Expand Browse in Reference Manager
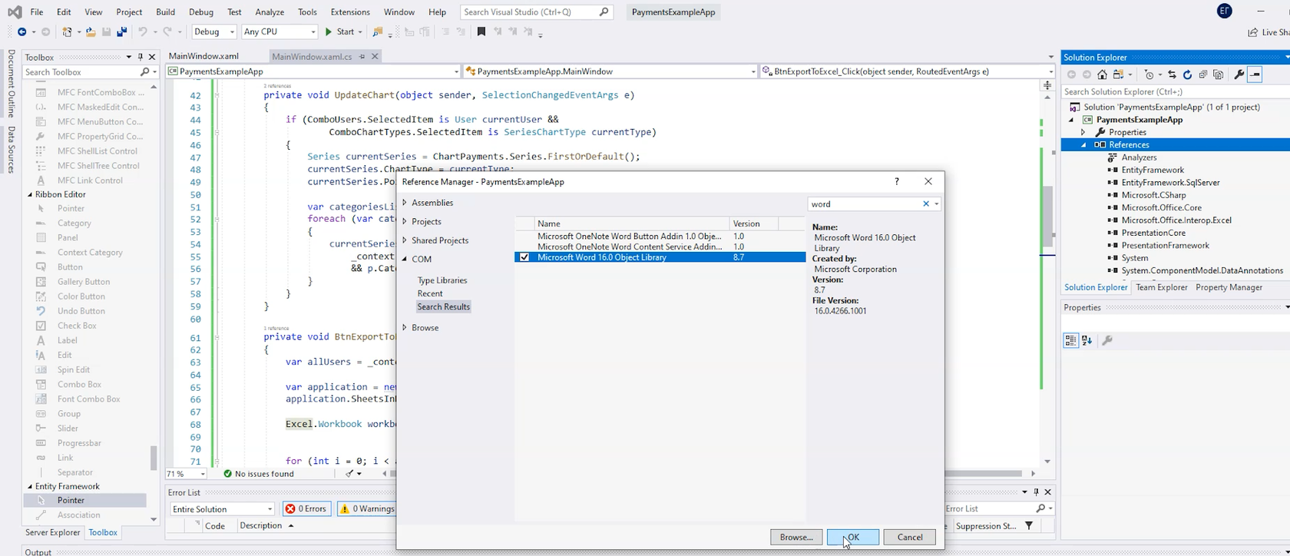 [x=405, y=327]
